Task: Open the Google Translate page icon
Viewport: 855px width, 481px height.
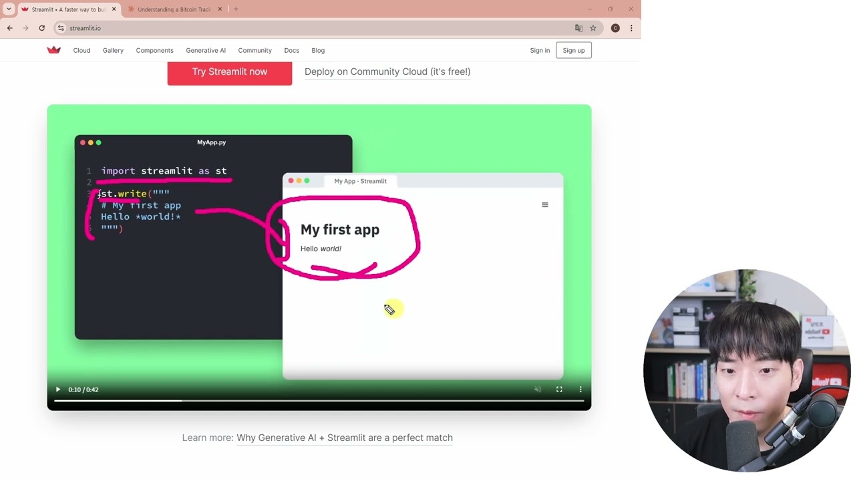Action: tap(578, 28)
